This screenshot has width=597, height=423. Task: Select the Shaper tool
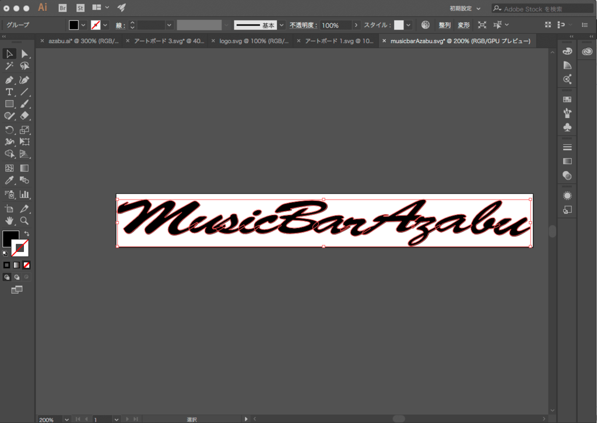9,116
